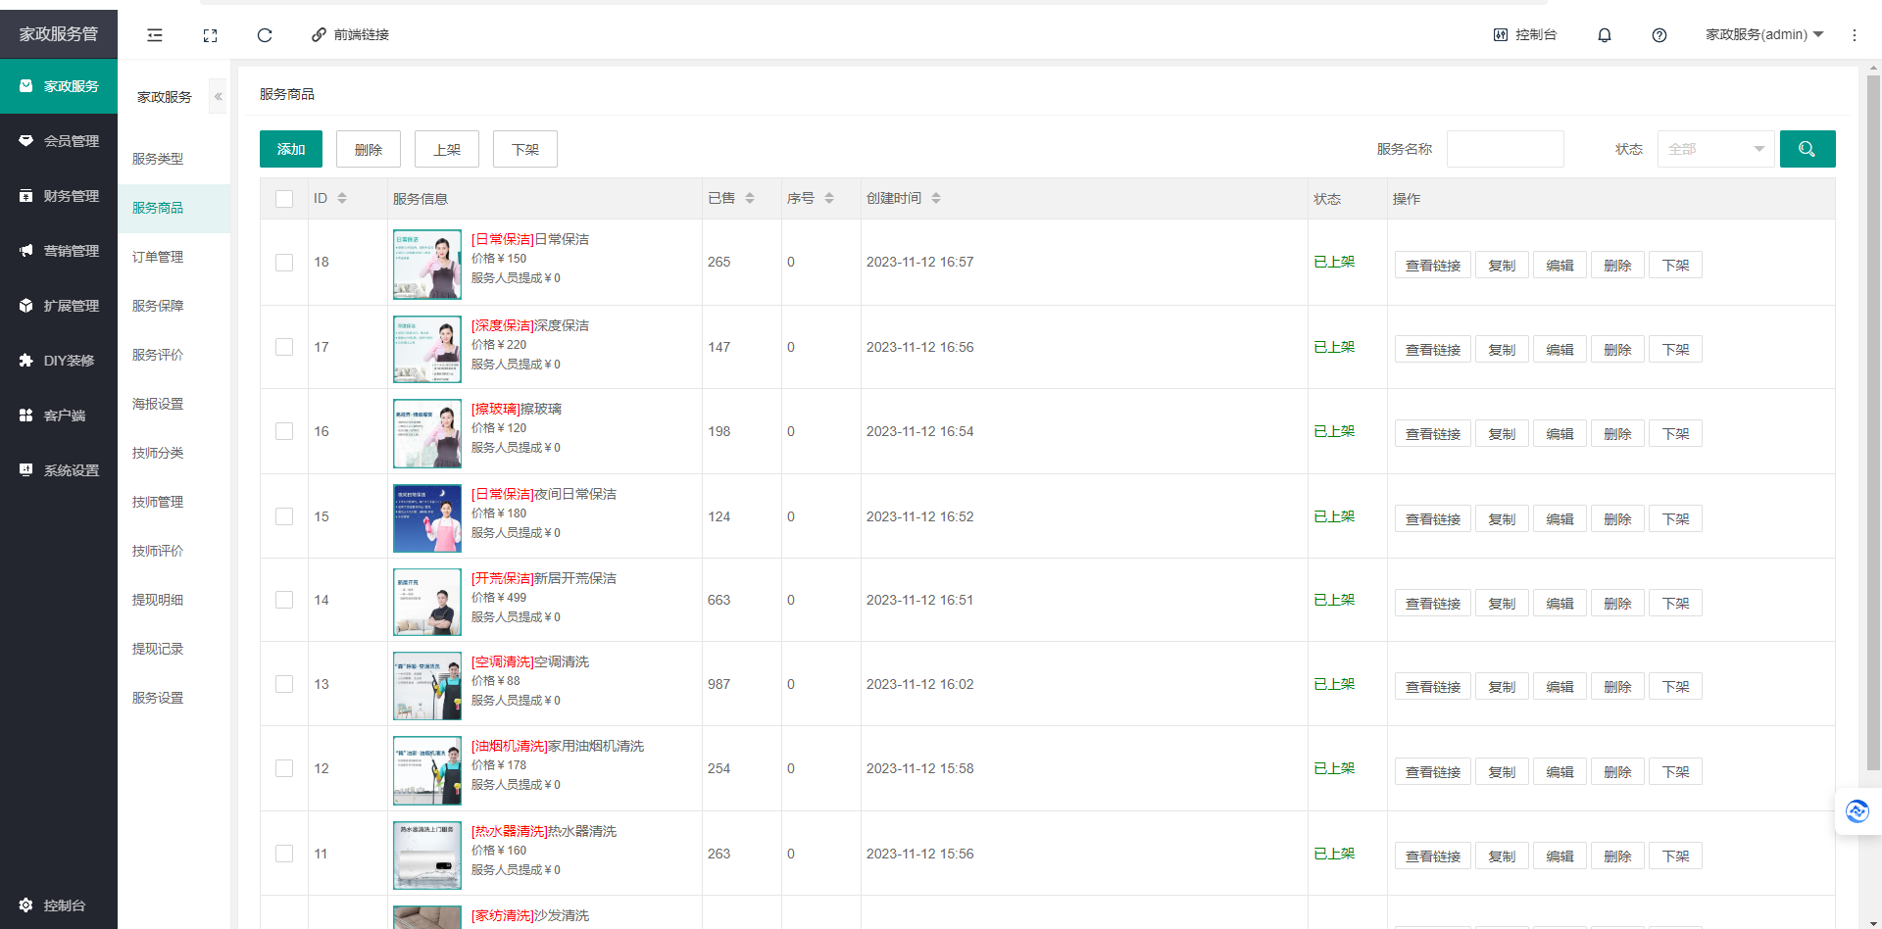Expand the 家政服务(admin) user dropdown
This screenshot has height=929, width=1882.
1764,34
